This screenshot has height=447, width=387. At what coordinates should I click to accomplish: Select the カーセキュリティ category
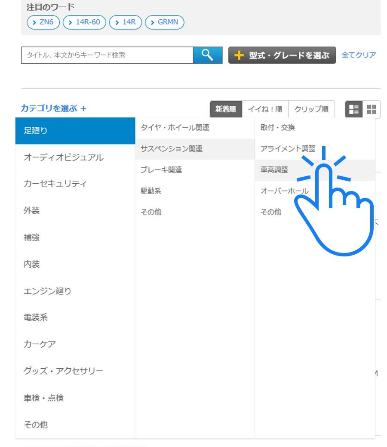(x=75, y=184)
